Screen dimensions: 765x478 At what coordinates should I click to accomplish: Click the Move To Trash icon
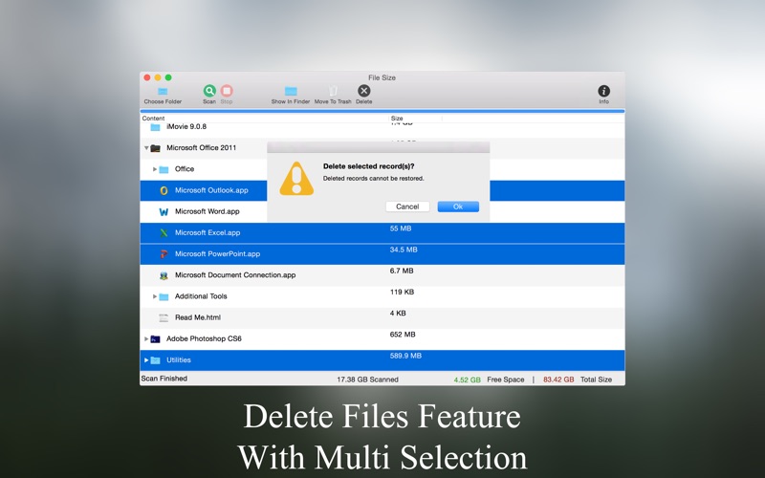tap(333, 91)
